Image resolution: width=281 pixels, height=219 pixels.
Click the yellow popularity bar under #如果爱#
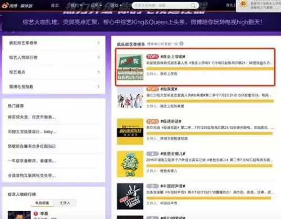click(210, 101)
